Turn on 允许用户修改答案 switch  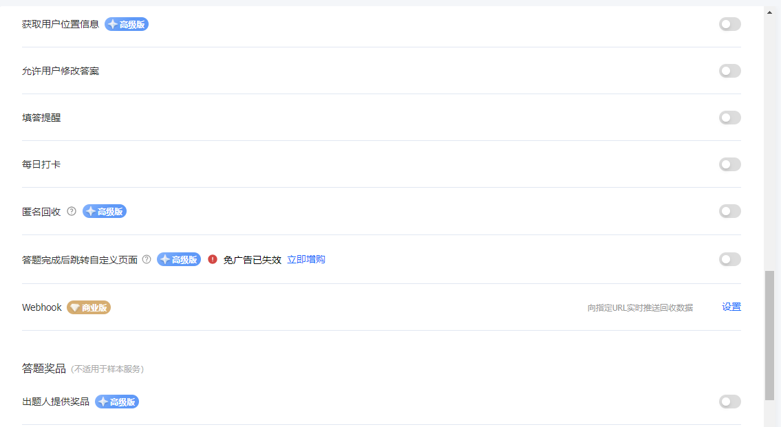click(729, 71)
